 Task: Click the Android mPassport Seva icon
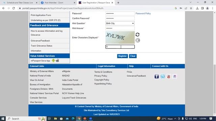tap(53, 61)
